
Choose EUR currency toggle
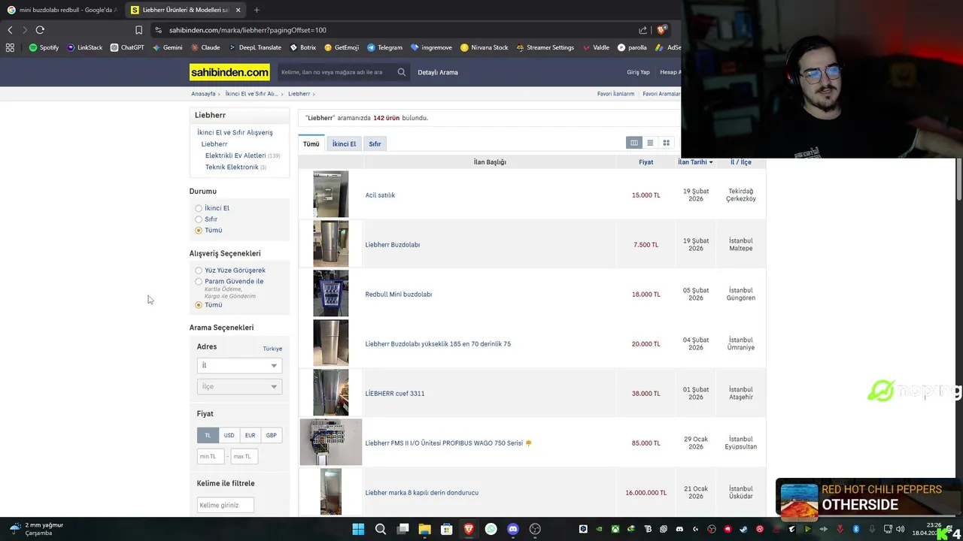[x=250, y=435]
